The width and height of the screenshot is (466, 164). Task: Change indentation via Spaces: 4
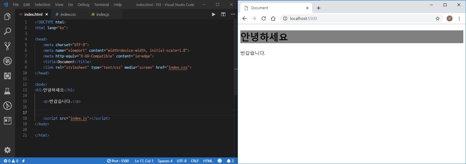[x=165, y=161]
